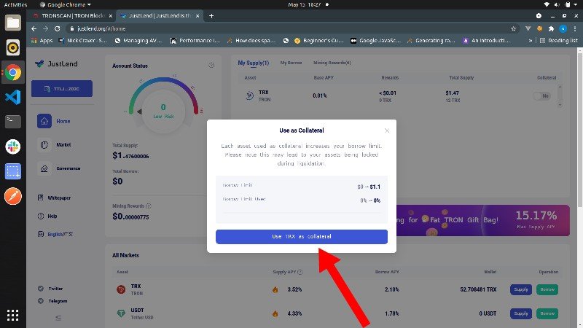The width and height of the screenshot is (583, 328).
Task: Open a new browser tab
Action: 211,16
